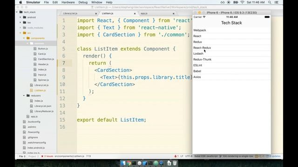Image resolution: width=298 pixels, height=167 pixels.
Task: Click the LF line ending selector
Action: pos(182,156)
